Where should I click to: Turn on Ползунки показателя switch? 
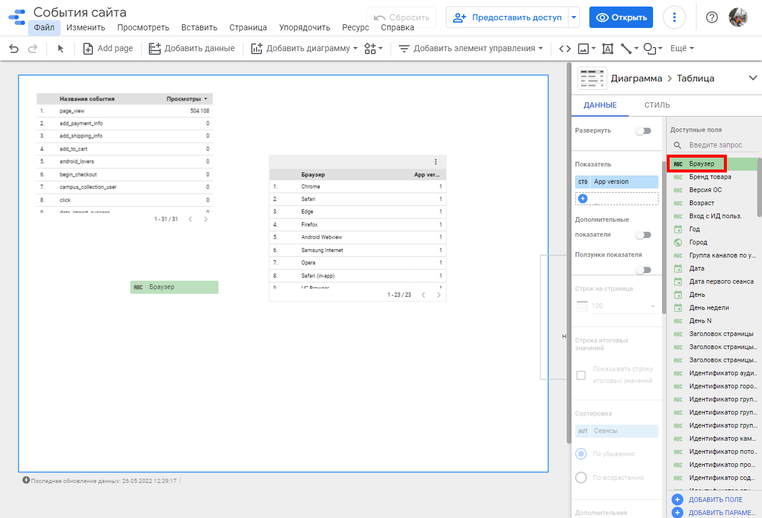[x=643, y=269]
